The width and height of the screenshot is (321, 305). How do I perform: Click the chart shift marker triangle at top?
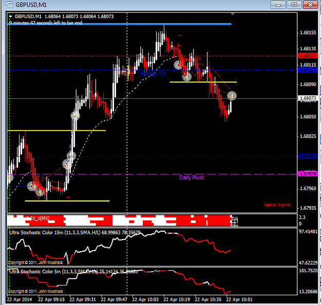pyautogui.click(x=233, y=14)
